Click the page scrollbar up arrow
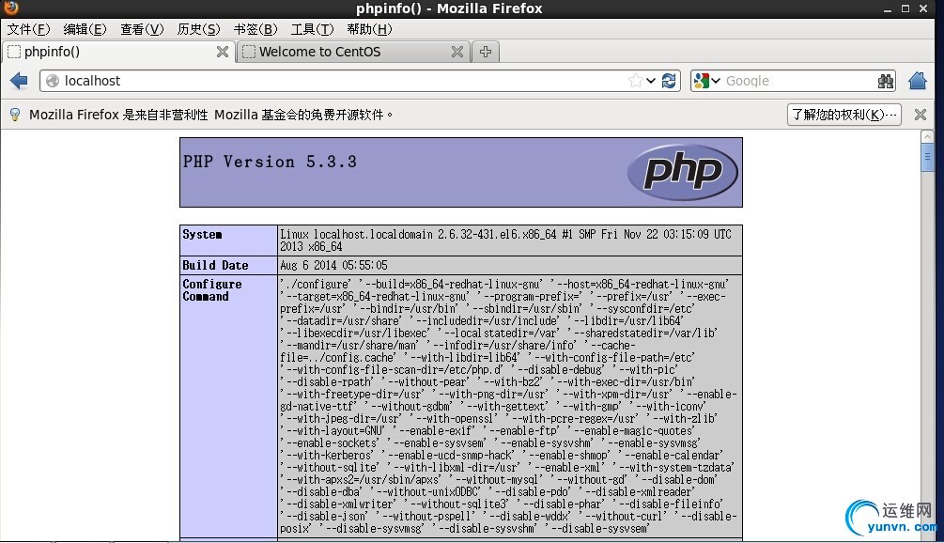Screen dimensions: 944x543 (927, 136)
